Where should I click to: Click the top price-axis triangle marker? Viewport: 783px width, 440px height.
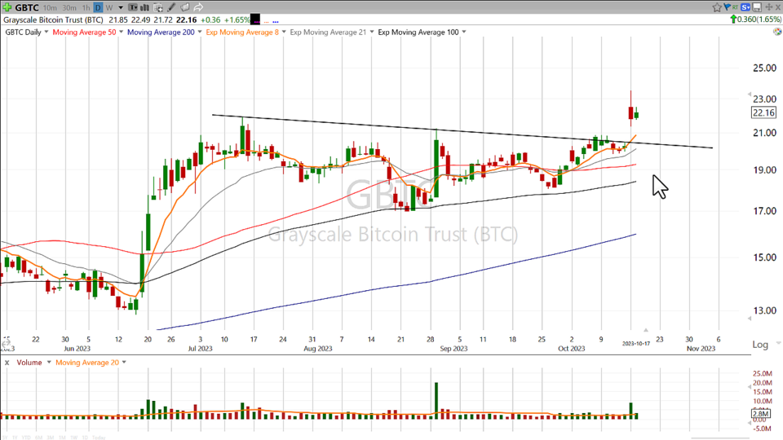(749, 94)
